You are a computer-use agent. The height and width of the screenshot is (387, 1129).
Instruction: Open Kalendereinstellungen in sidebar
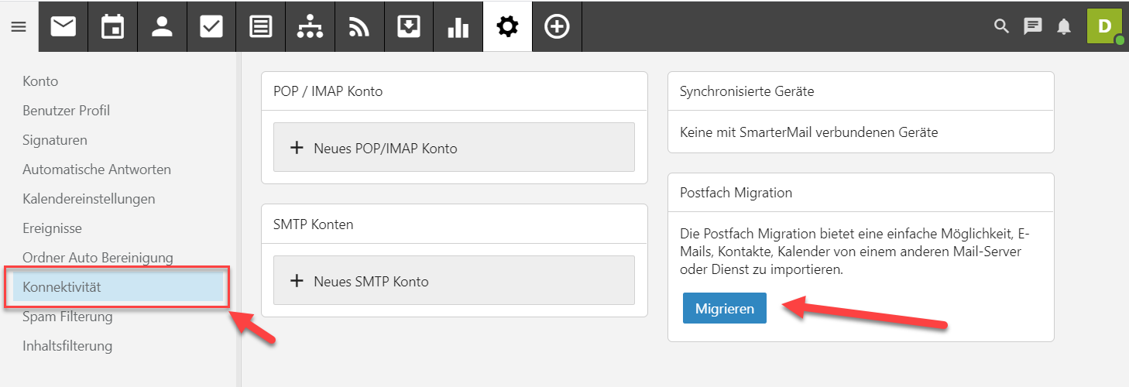click(89, 199)
